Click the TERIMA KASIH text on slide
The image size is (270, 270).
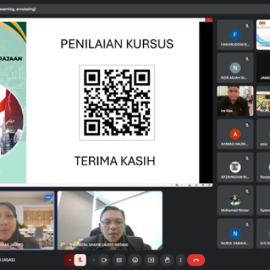point(115,161)
